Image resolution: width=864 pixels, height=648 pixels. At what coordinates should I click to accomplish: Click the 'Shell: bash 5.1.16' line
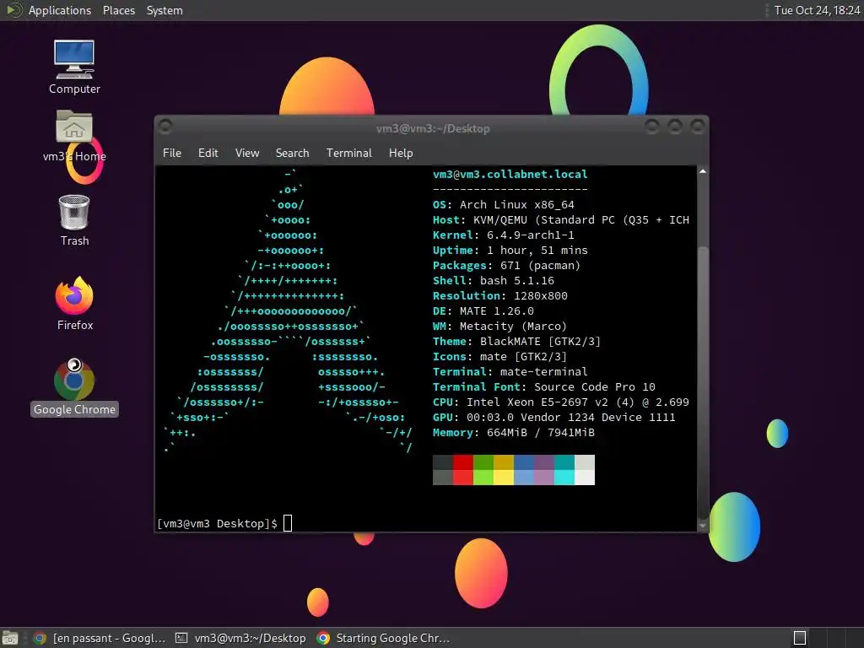pos(493,280)
